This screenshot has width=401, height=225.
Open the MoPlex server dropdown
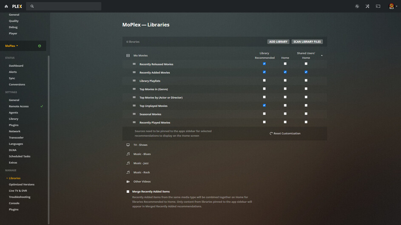12,46
